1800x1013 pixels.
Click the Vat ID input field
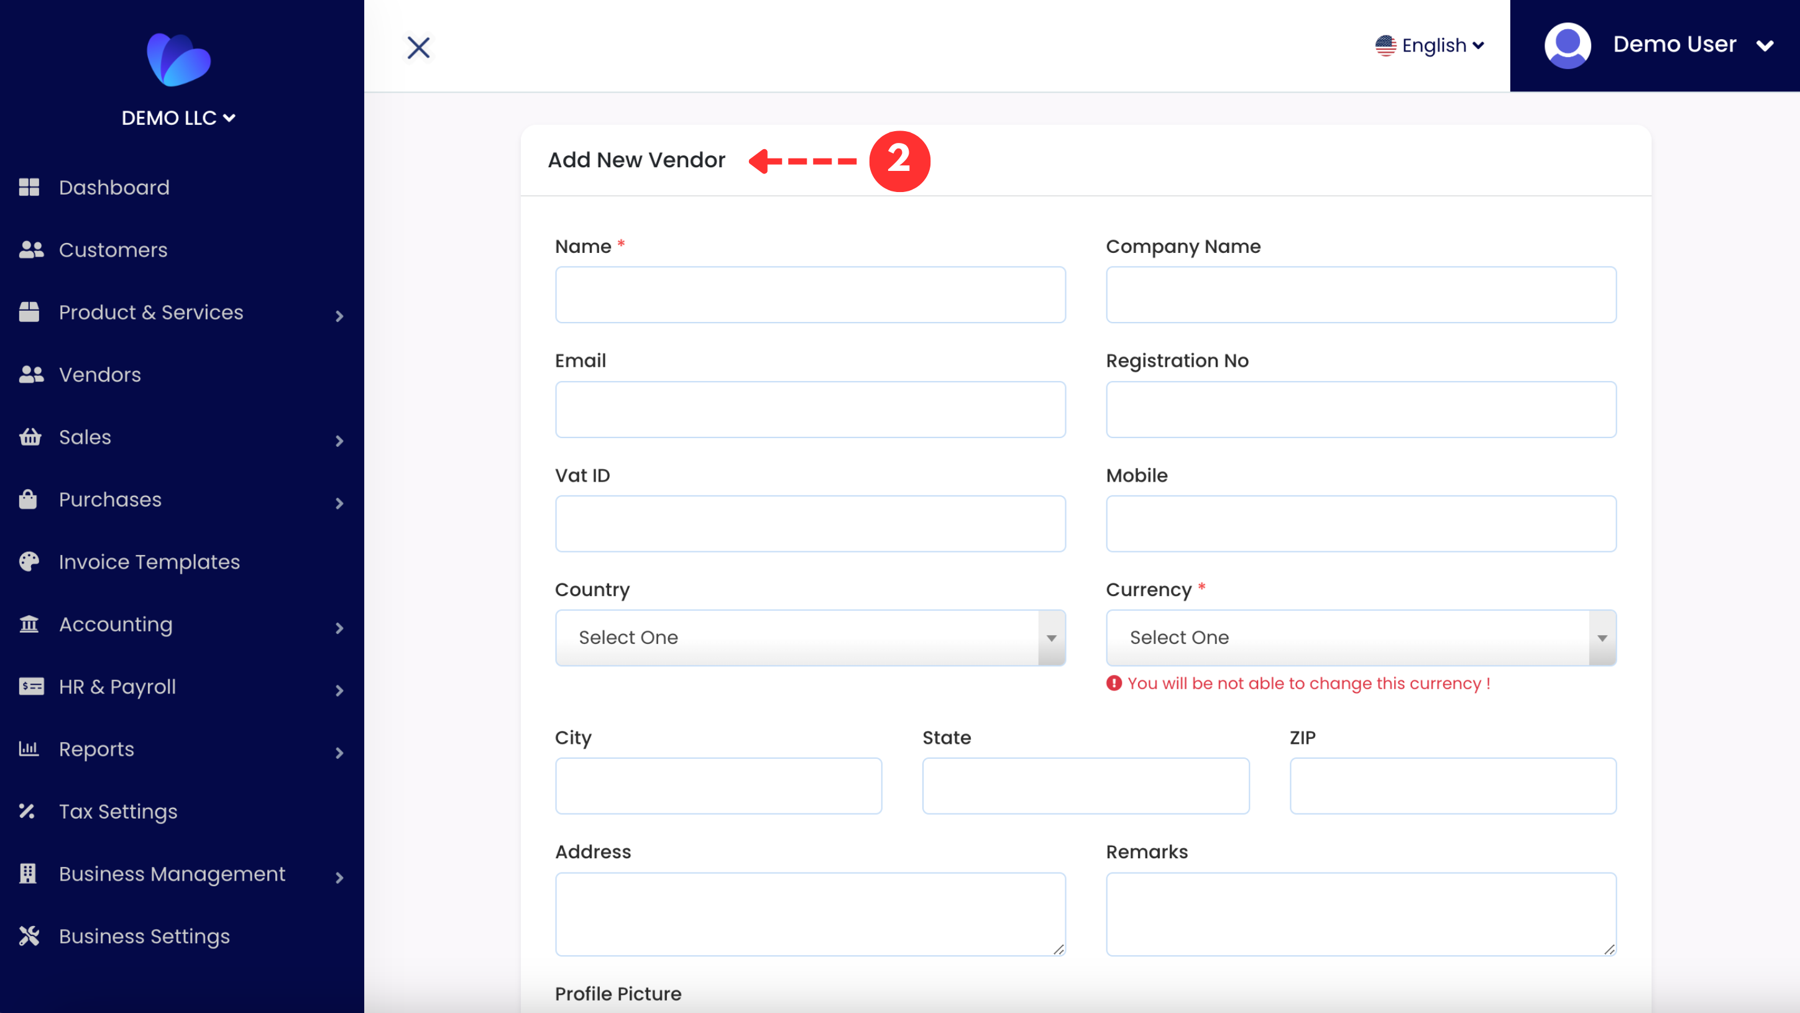[x=810, y=523]
